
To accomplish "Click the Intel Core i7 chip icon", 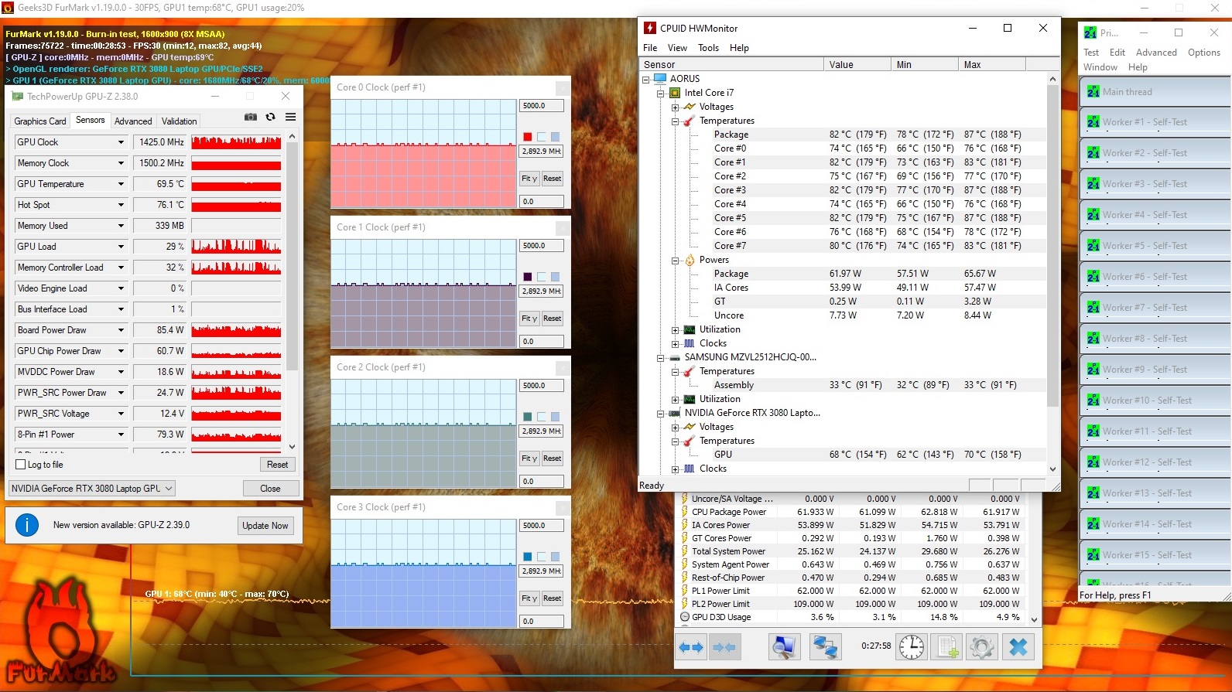I will coord(675,93).
